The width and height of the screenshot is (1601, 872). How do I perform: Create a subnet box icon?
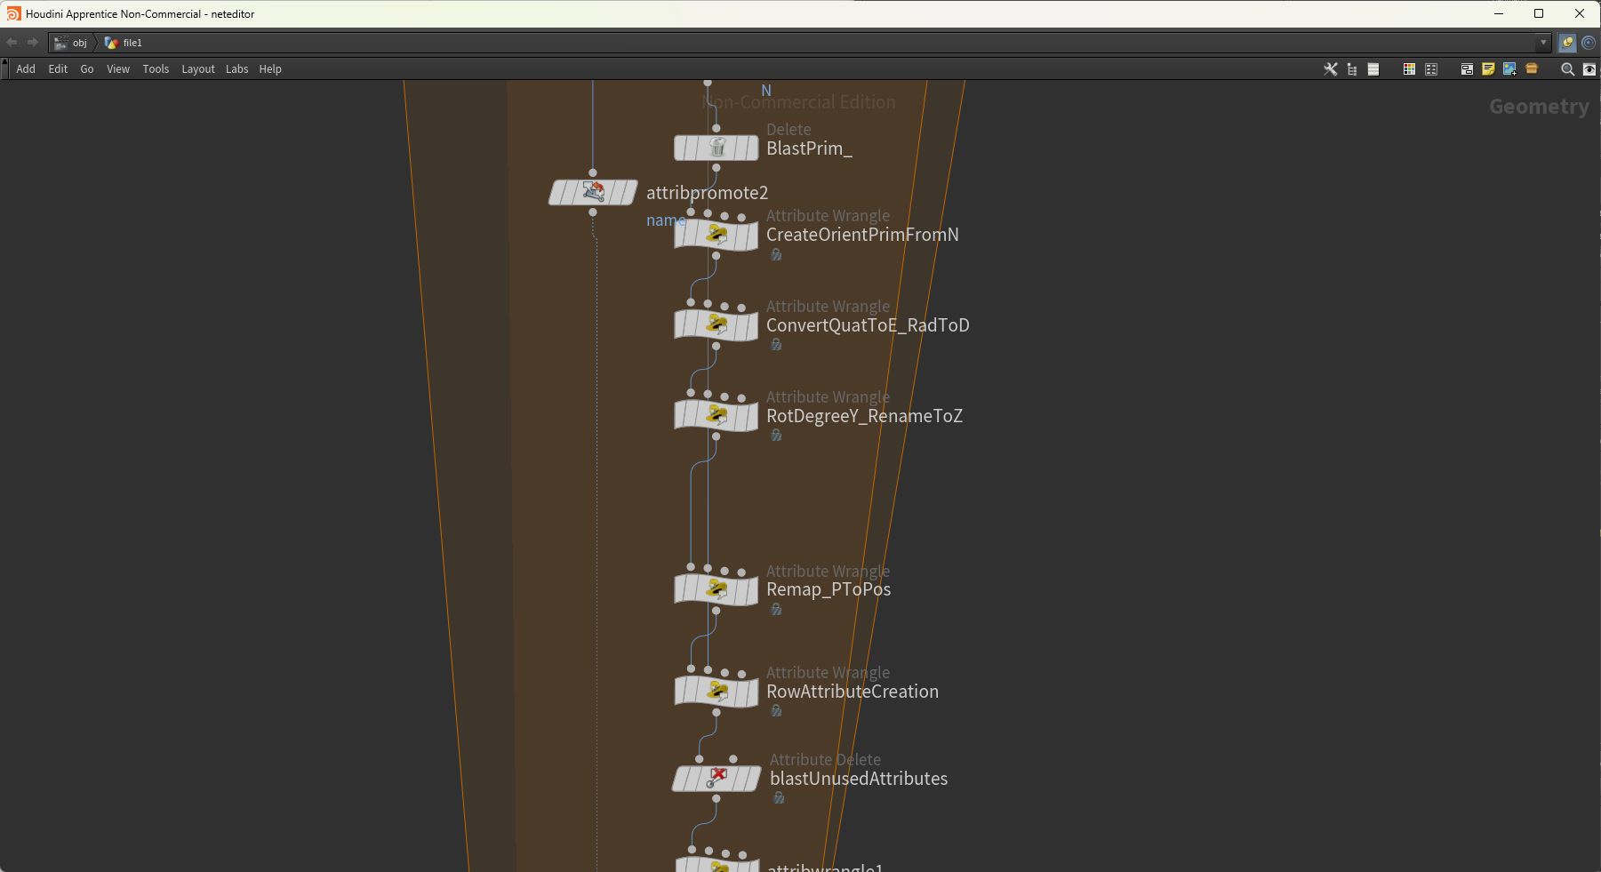tap(1532, 68)
